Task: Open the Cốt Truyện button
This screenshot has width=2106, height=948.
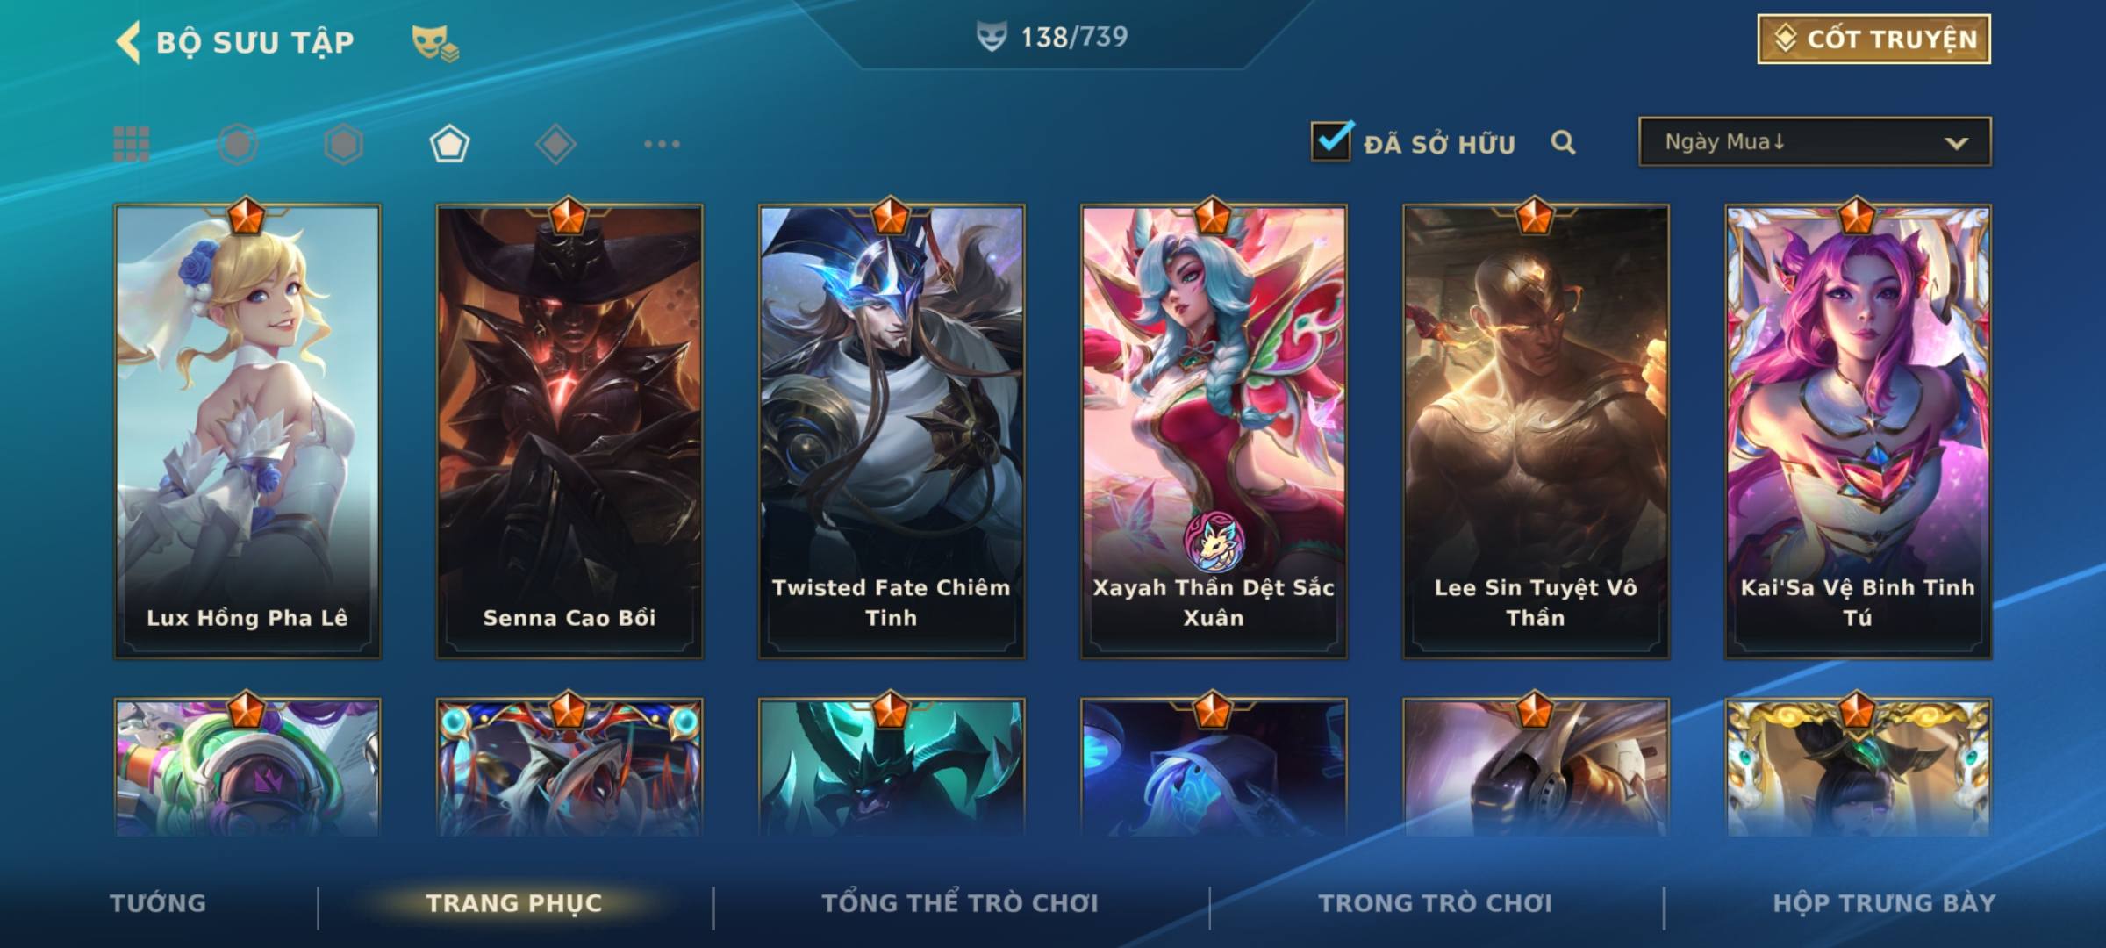Action: tap(1873, 39)
